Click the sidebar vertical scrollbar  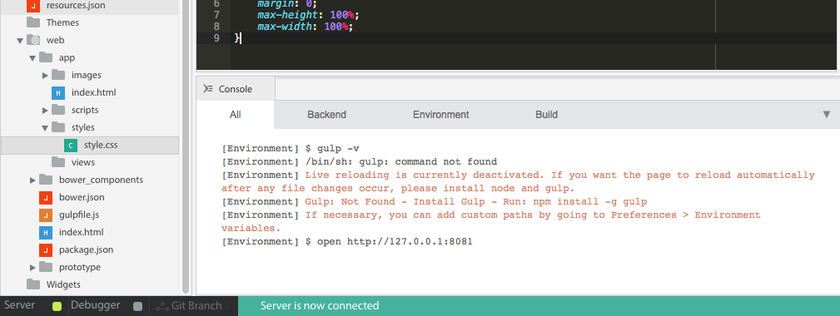[x=186, y=146]
